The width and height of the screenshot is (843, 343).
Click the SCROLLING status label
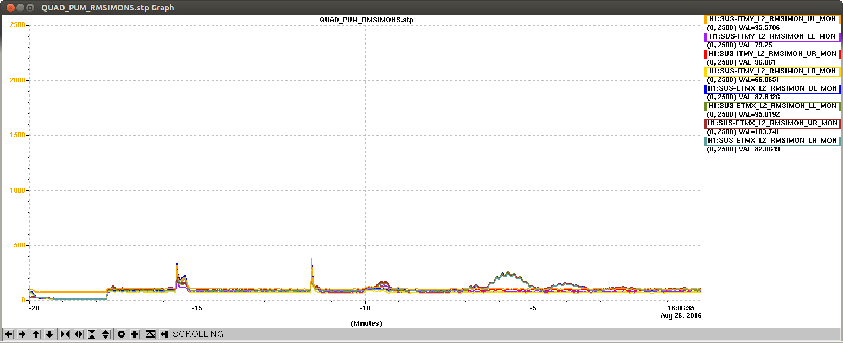click(x=198, y=334)
